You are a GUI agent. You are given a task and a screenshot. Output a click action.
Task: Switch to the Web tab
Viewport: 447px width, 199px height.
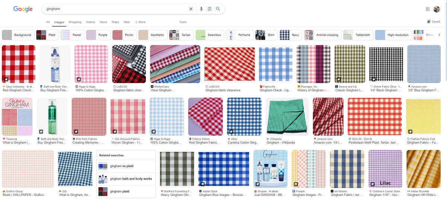click(x=127, y=22)
